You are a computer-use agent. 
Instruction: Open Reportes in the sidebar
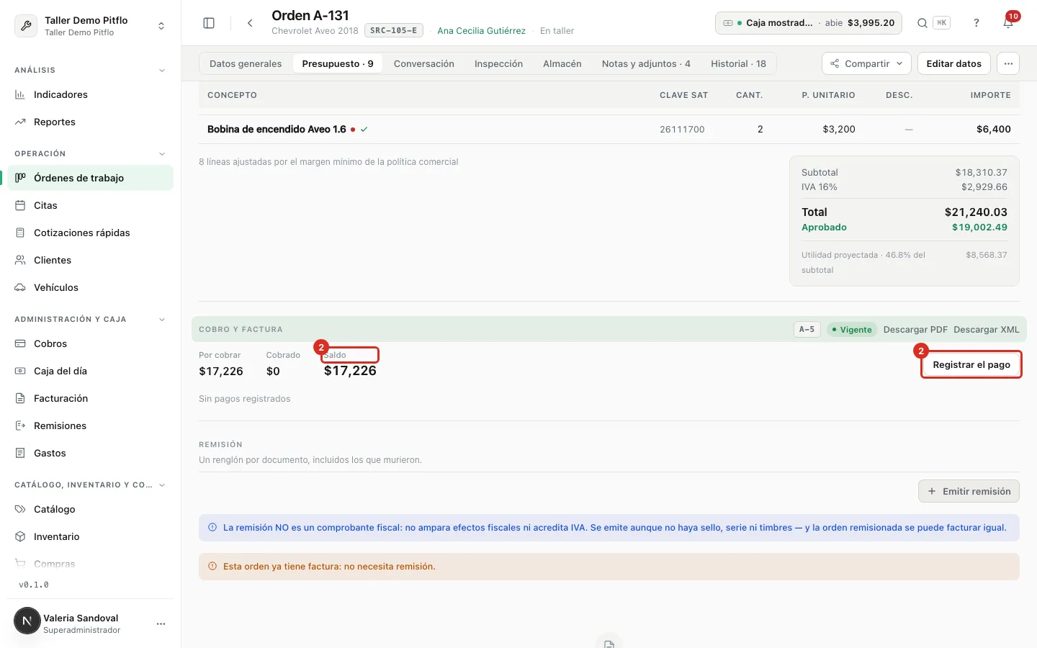[90, 122]
